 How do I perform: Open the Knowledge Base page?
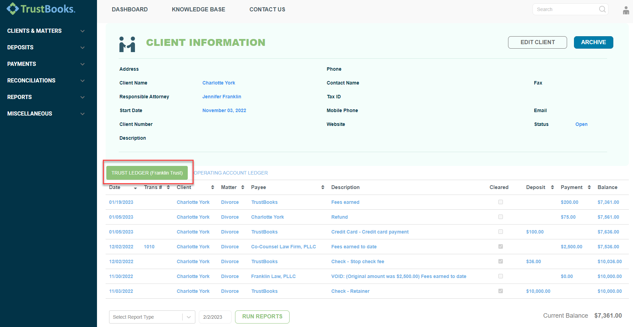198,10
